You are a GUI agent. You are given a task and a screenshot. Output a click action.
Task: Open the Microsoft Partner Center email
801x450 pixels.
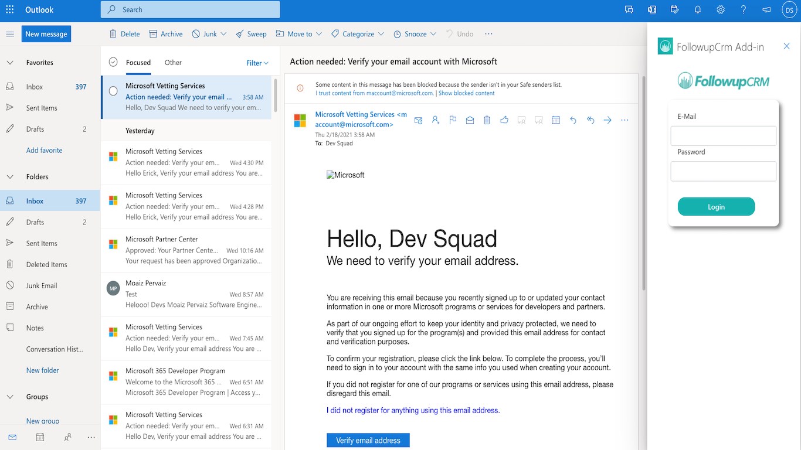click(x=186, y=250)
